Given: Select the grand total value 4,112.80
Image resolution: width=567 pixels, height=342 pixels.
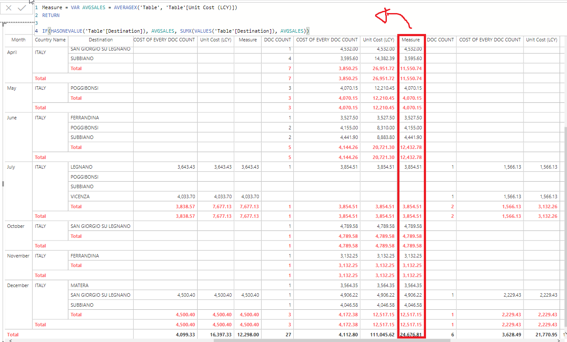Looking at the screenshot, I should coord(349,335).
